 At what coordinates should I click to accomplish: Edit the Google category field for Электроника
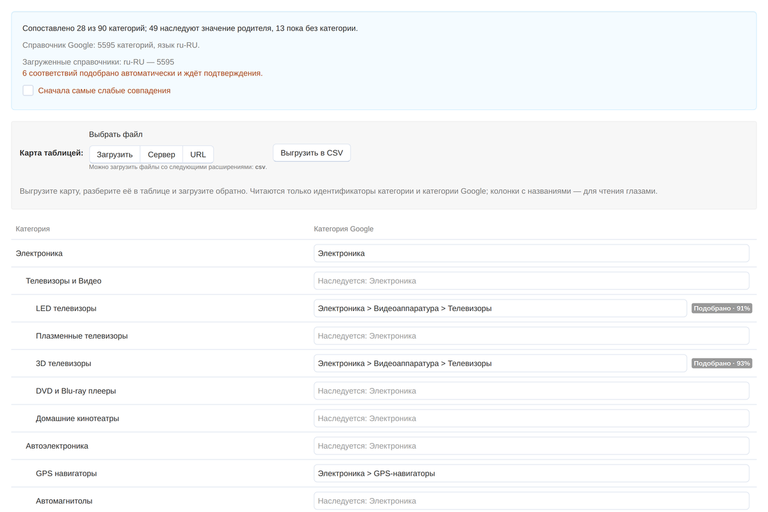pos(531,253)
